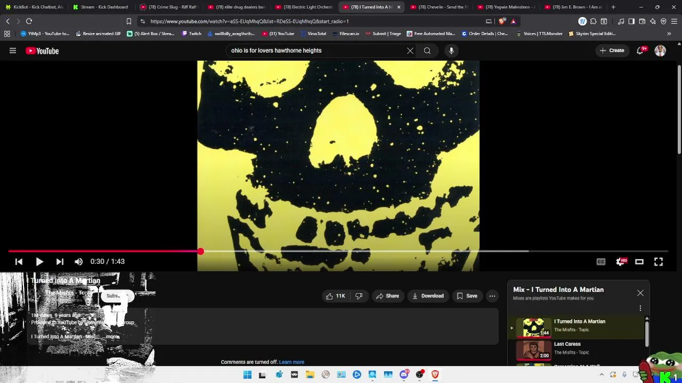Expand the description with ...more
The height and width of the screenshot is (383, 682).
pyautogui.click(x=112, y=337)
